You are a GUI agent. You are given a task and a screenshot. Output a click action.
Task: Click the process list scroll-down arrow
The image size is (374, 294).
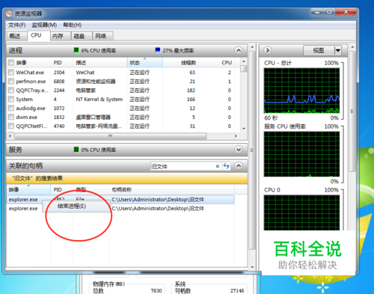coord(244,129)
